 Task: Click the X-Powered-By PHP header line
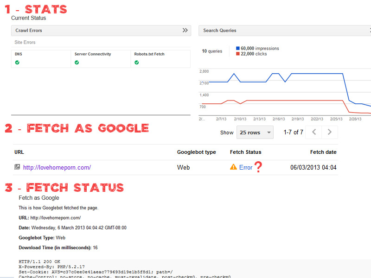point(51,267)
